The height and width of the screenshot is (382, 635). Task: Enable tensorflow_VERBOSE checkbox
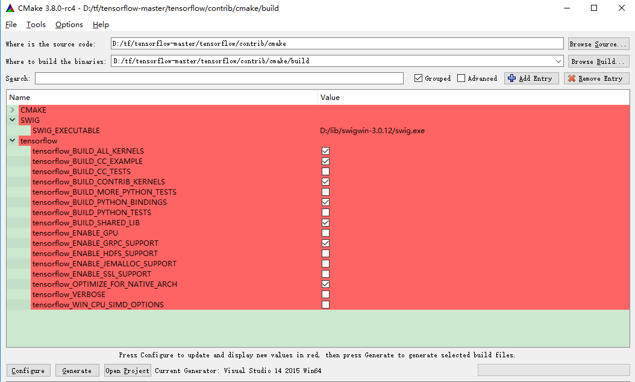pyautogui.click(x=325, y=295)
